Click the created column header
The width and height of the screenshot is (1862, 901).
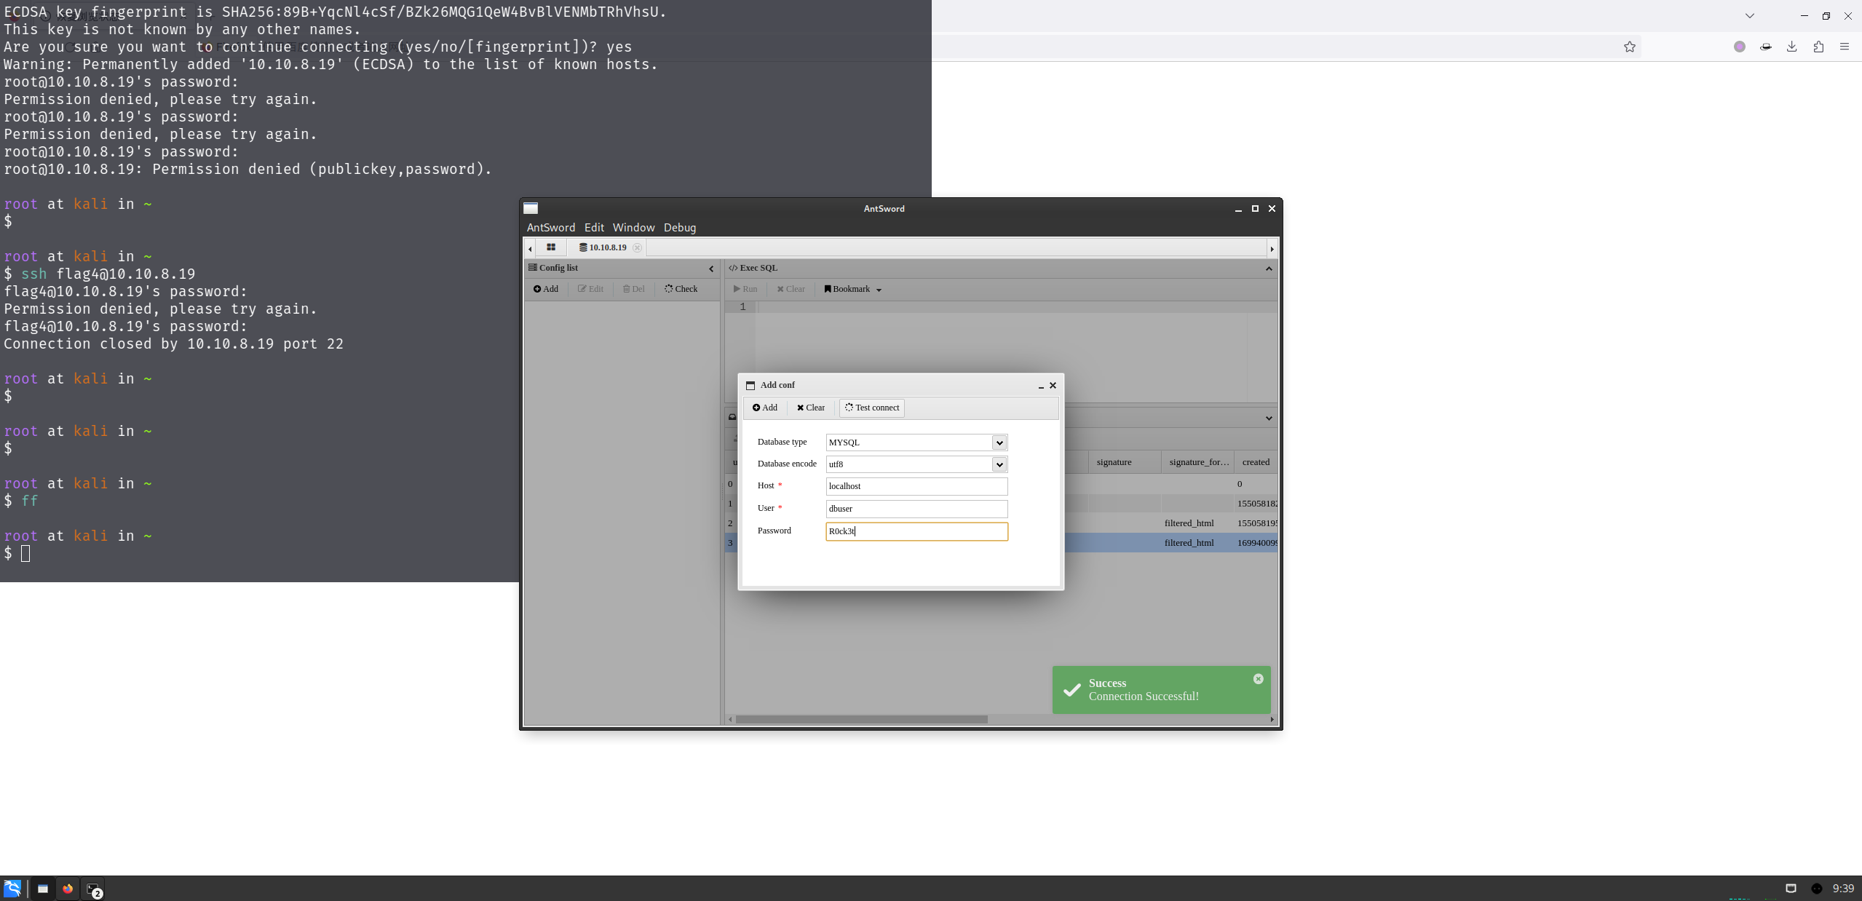[1256, 462]
